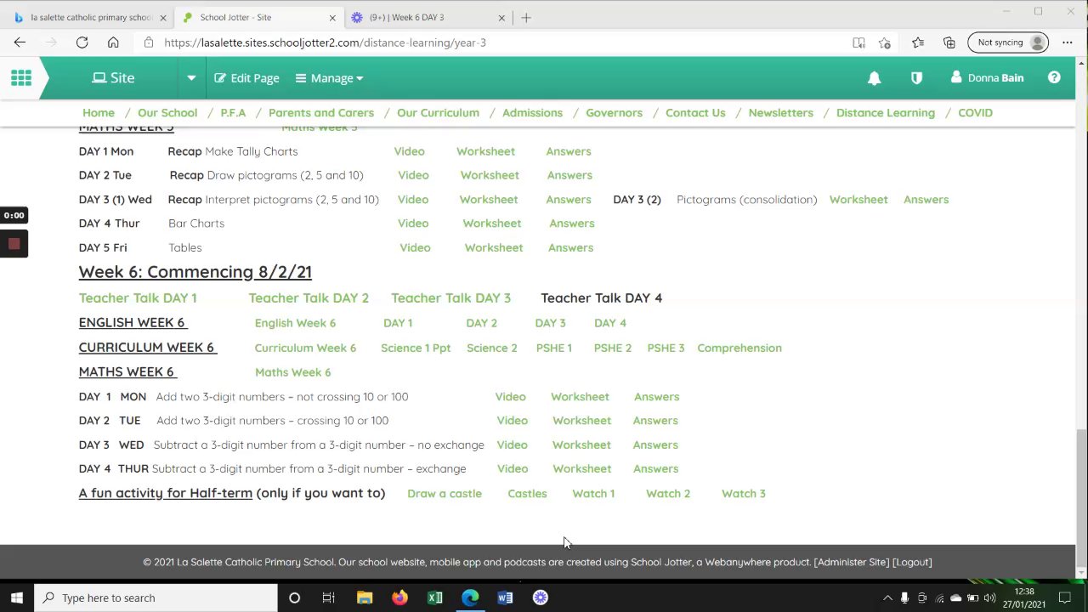Open PSHE 3 link
This screenshot has width=1088, height=612.
(666, 348)
